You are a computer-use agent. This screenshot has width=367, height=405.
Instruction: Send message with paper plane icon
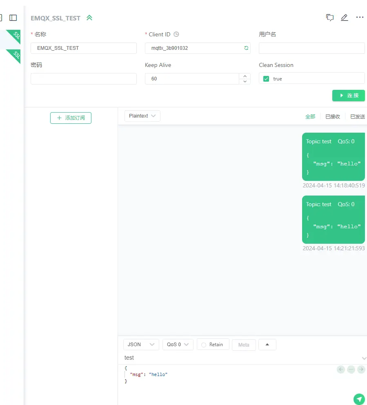tap(359, 399)
